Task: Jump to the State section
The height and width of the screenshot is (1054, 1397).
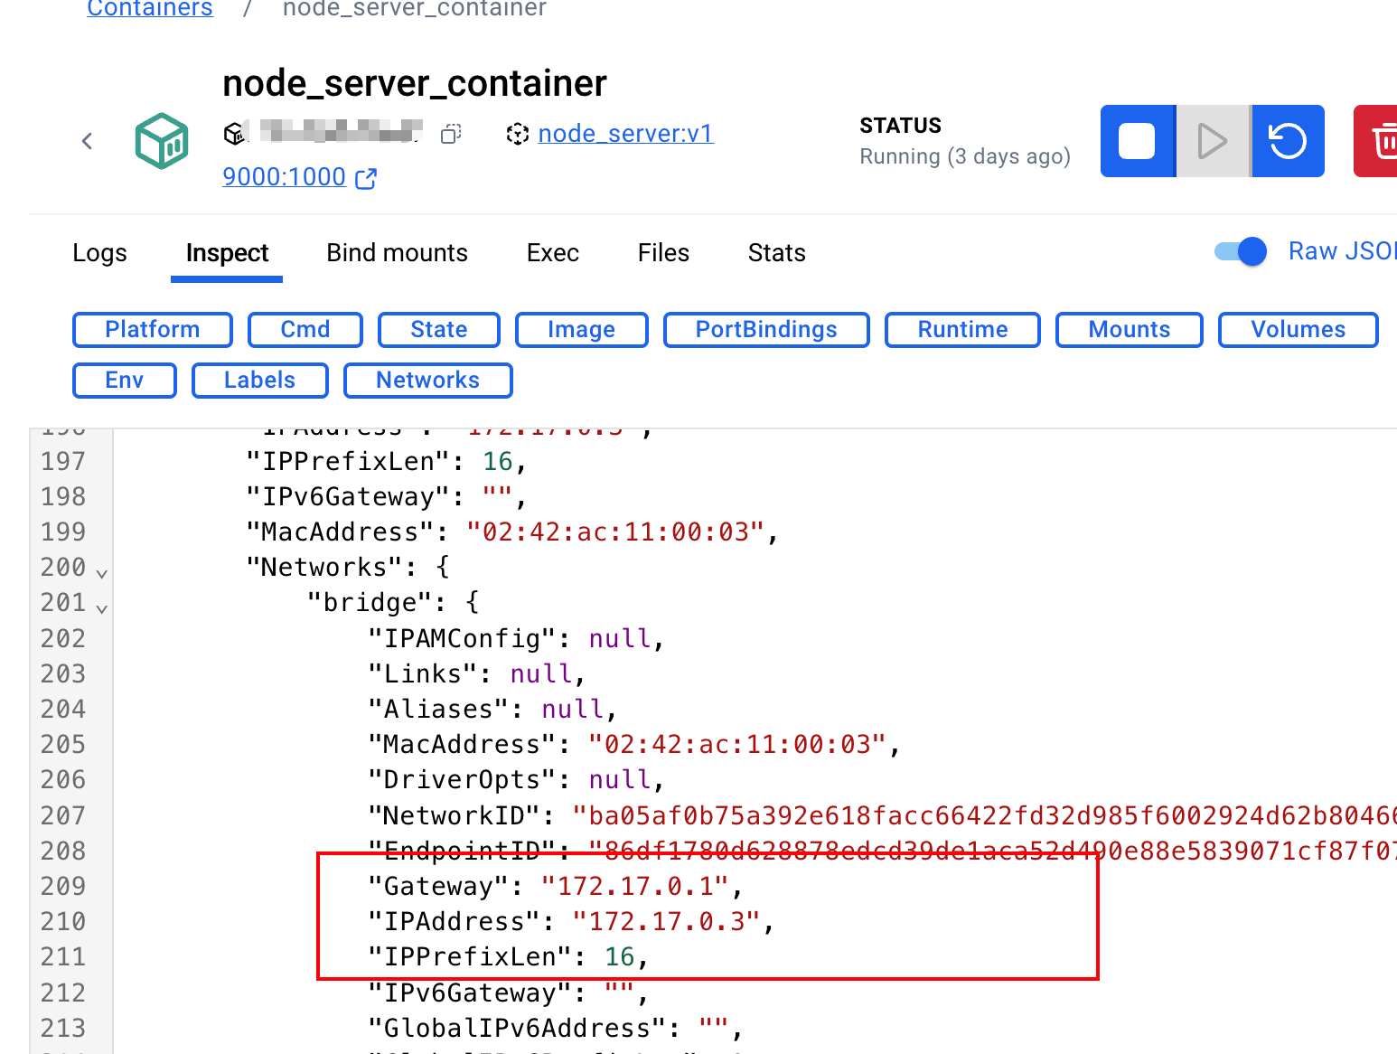Action: coord(439,330)
